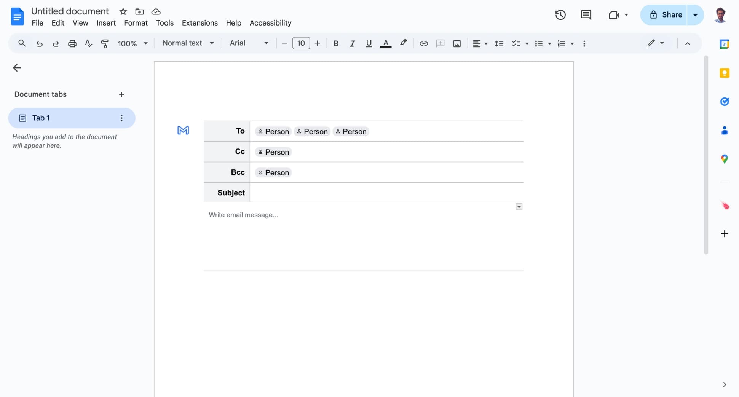Screen dimensions: 739x397
Task: Toggle underline formatting
Action: [x=368, y=43]
